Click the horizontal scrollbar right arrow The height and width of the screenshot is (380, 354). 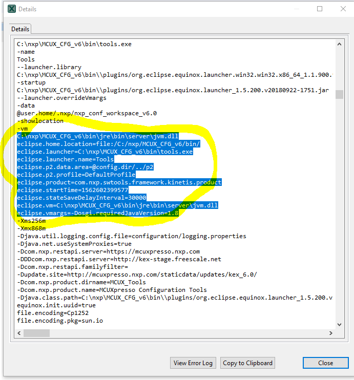331,333
